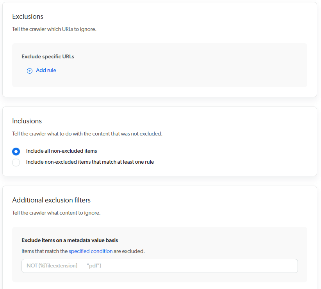Click the plus circle icon beside Add rule
Screen dimensions: 321x289
[30, 71]
